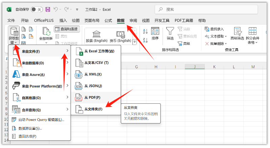Image resolution: width=270 pixels, height=148 pixels.
Task: Switch to the 视图 tab
Action: click(146, 21)
